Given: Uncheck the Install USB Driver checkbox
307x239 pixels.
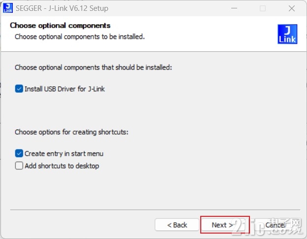Looking at the screenshot, I should [19, 89].
